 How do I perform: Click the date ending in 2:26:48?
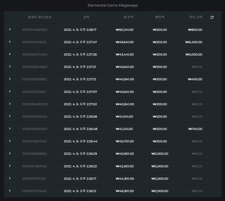80,129
